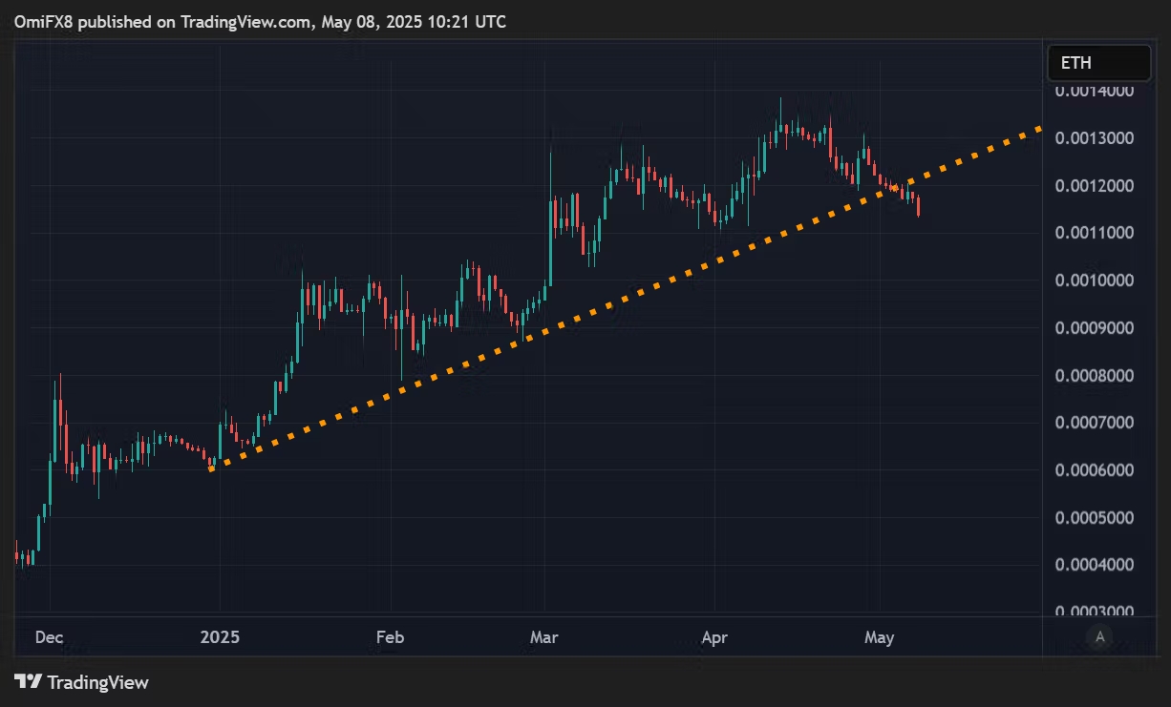Select the 0.0014000 price axis label
The height and width of the screenshot is (707, 1171).
[x=1094, y=91]
